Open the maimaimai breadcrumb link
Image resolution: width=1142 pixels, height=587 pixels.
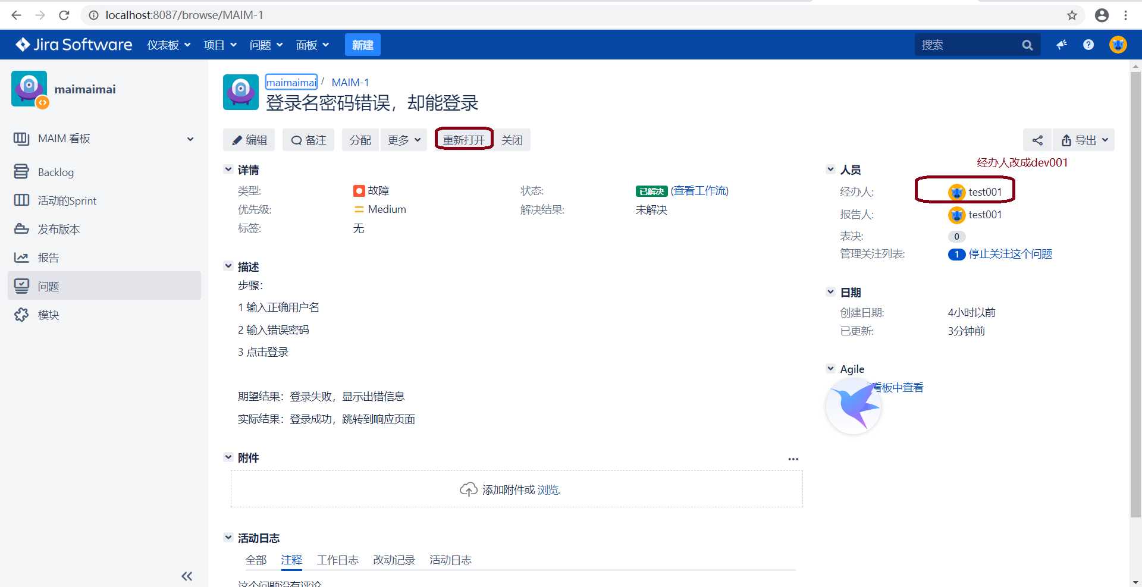pyautogui.click(x=291, y=82)
